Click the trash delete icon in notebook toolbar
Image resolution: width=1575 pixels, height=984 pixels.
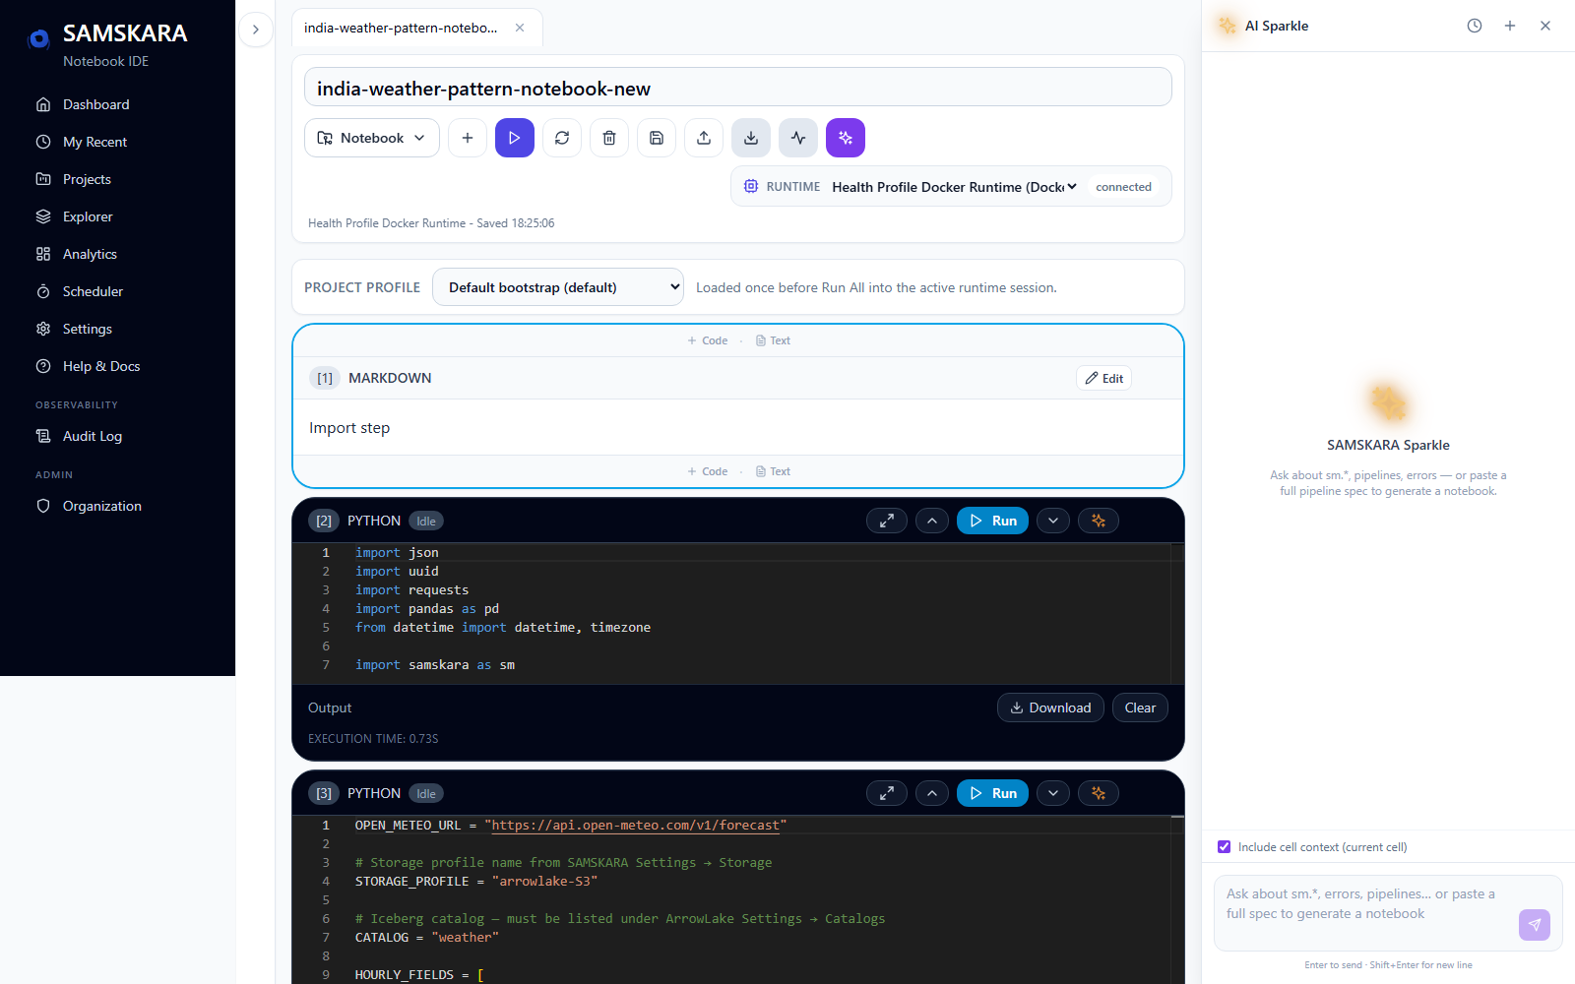609,138
